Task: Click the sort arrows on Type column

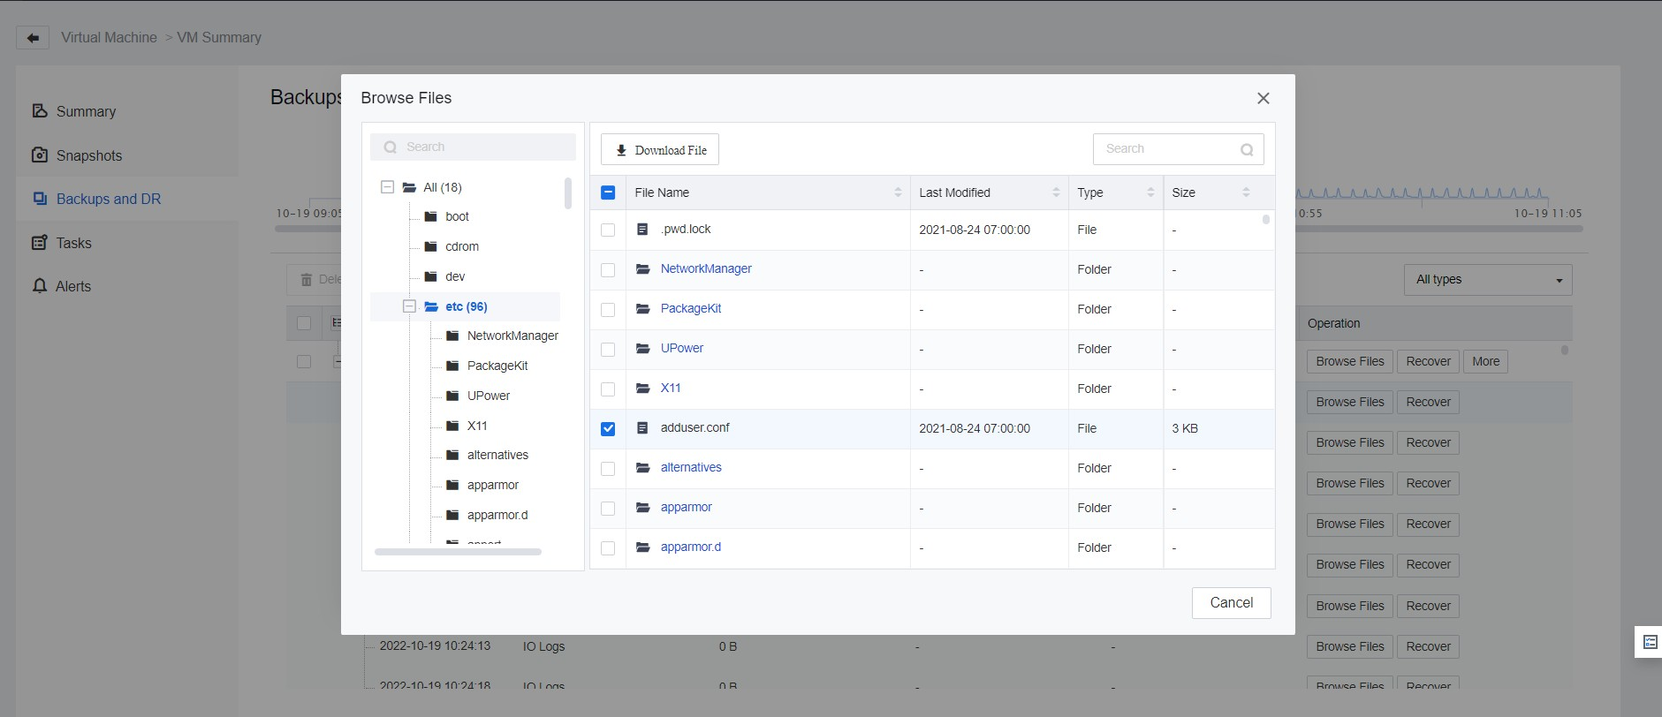Action: pos(1150,192)
